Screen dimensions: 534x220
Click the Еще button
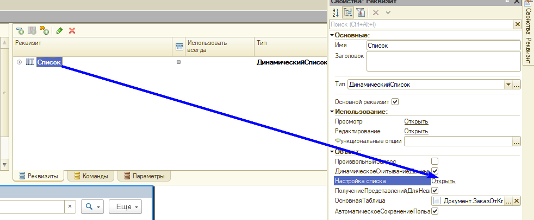click(126, 206)
